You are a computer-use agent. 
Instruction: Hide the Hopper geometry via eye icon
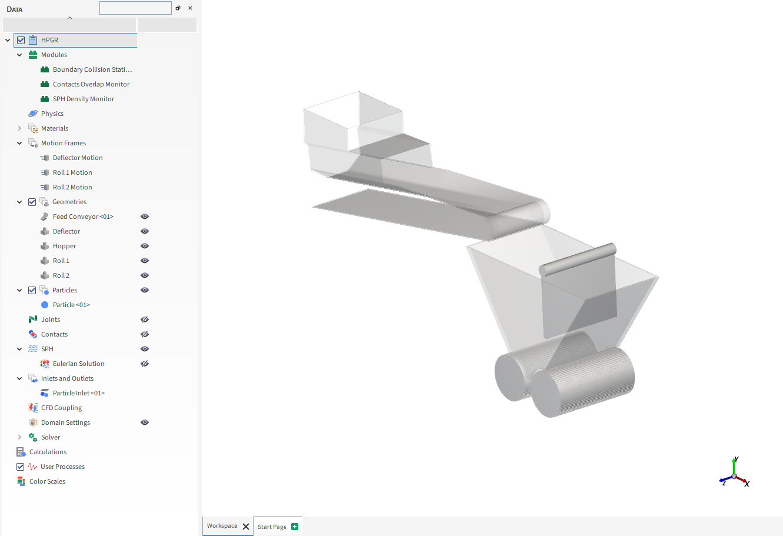pos(145,246)
